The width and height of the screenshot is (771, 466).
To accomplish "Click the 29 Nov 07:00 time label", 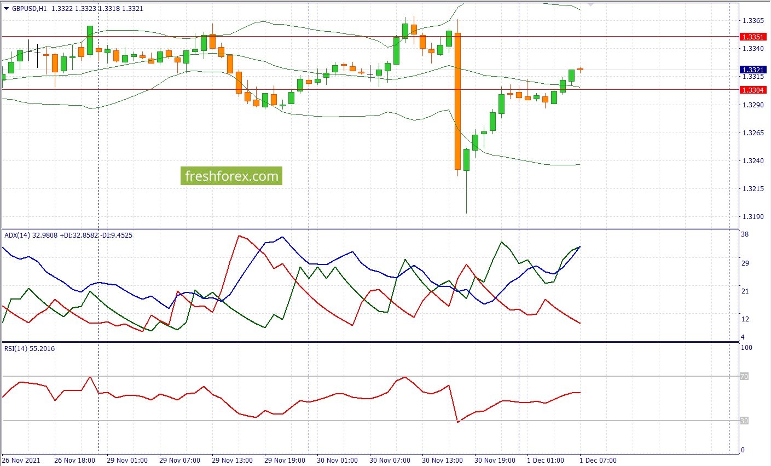I will coord(179,461).
